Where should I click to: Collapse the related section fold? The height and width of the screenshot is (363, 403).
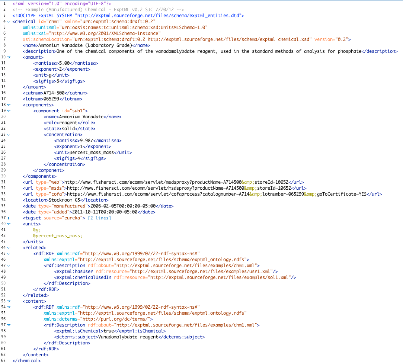pos(9,247)
